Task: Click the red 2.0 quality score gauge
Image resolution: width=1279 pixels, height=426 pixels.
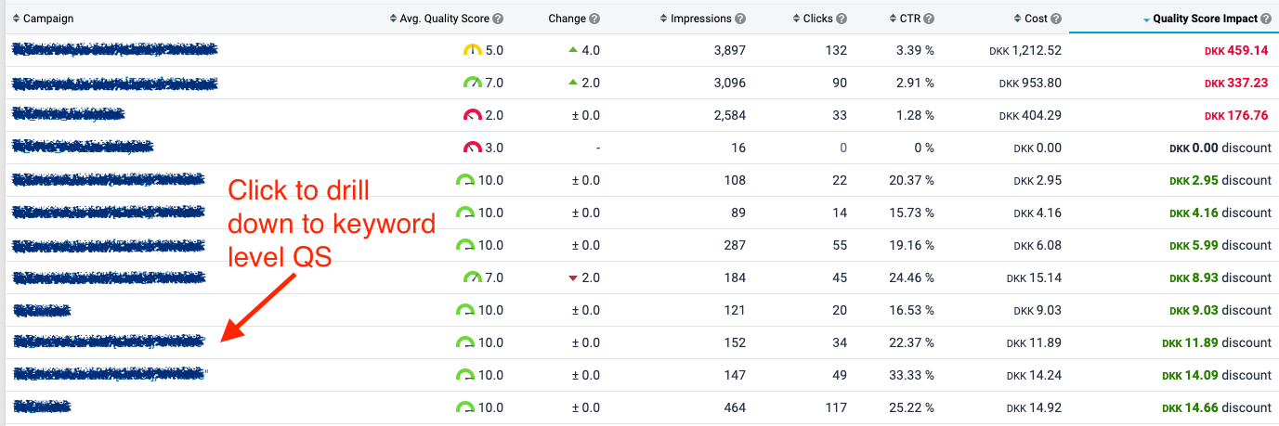Action: click(473, 116)
